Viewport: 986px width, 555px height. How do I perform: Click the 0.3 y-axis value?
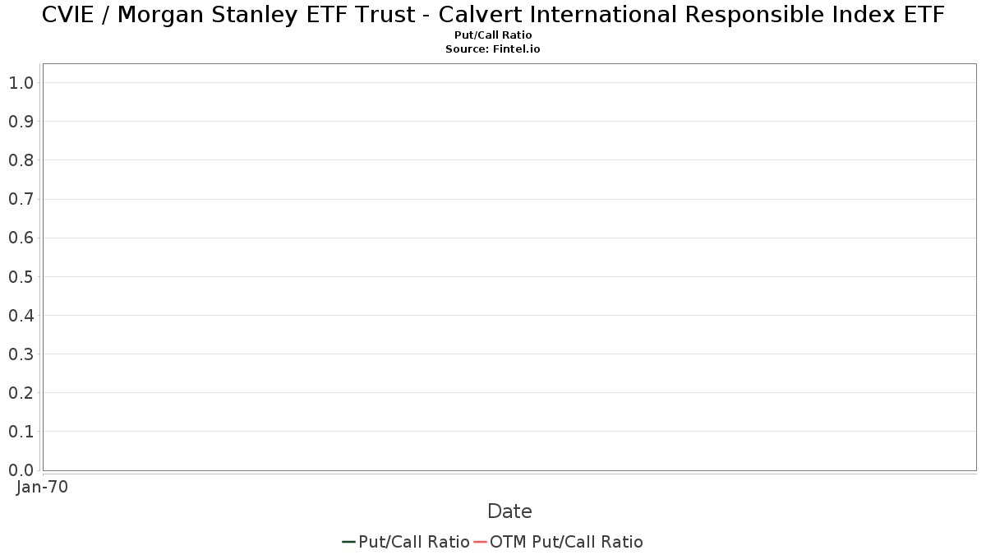pos(21,354)
